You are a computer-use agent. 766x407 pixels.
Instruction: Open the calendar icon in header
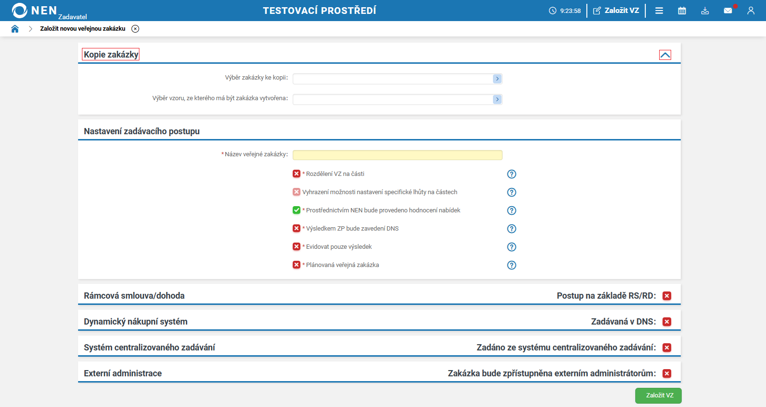[x=682, y=11]
